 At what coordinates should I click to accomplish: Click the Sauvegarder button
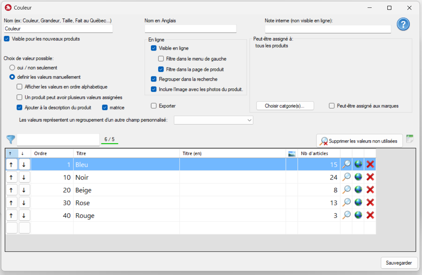coord(399,263)
